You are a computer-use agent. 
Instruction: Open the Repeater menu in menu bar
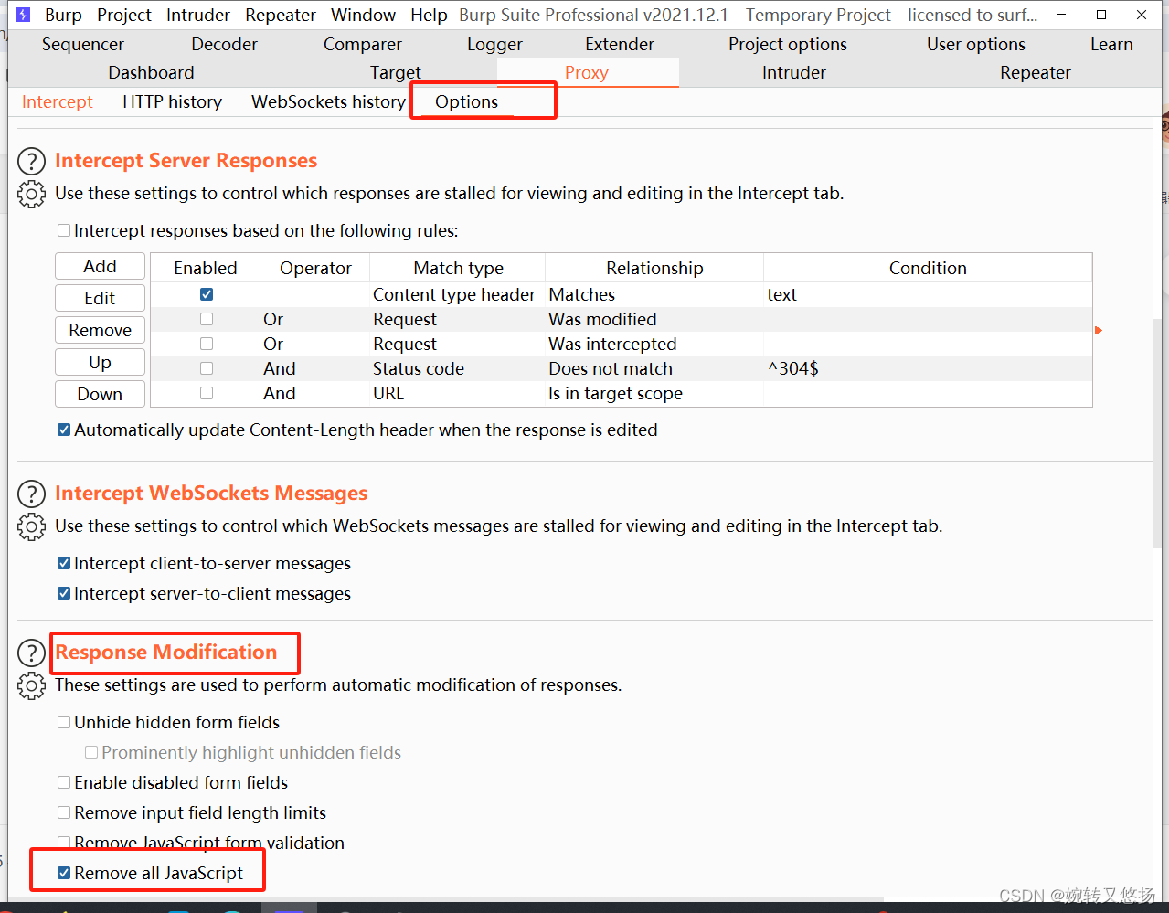click(x=281, y=15)
